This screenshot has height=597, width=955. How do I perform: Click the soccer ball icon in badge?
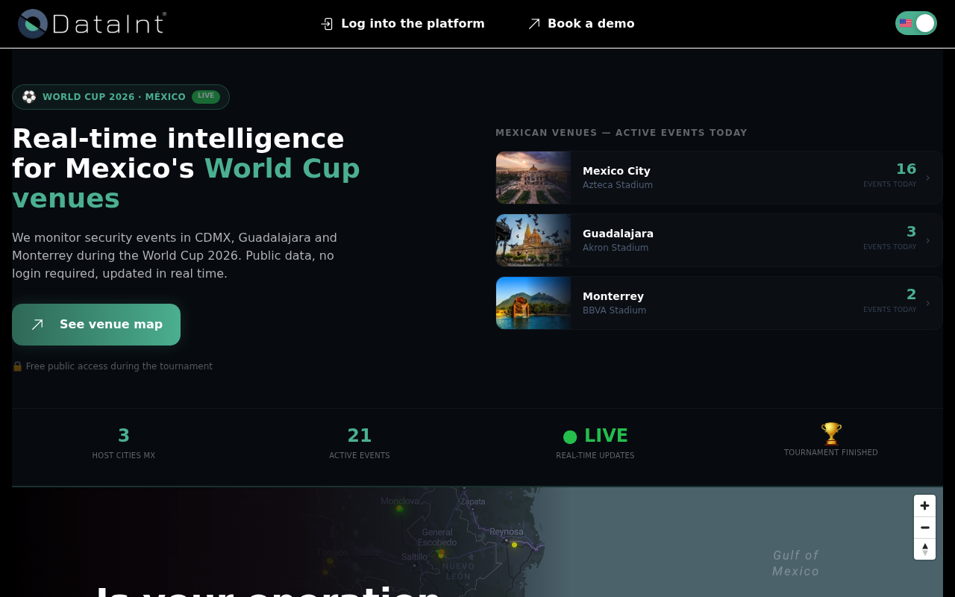tap(29, 97)
